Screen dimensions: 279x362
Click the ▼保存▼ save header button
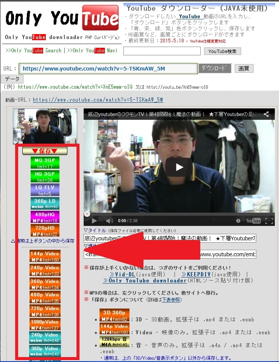[x=45, y=151]
